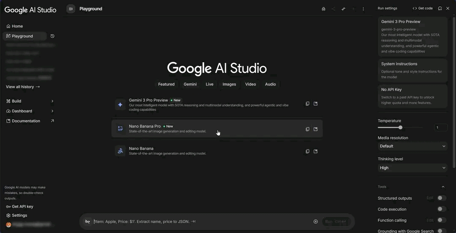Switch to the Images tab
456x233 pixels.
pos(229,84)
